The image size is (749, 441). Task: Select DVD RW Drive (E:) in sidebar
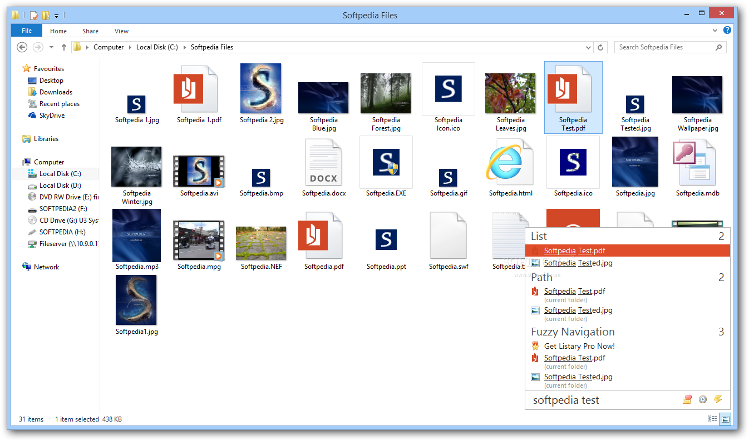[63, 197]
